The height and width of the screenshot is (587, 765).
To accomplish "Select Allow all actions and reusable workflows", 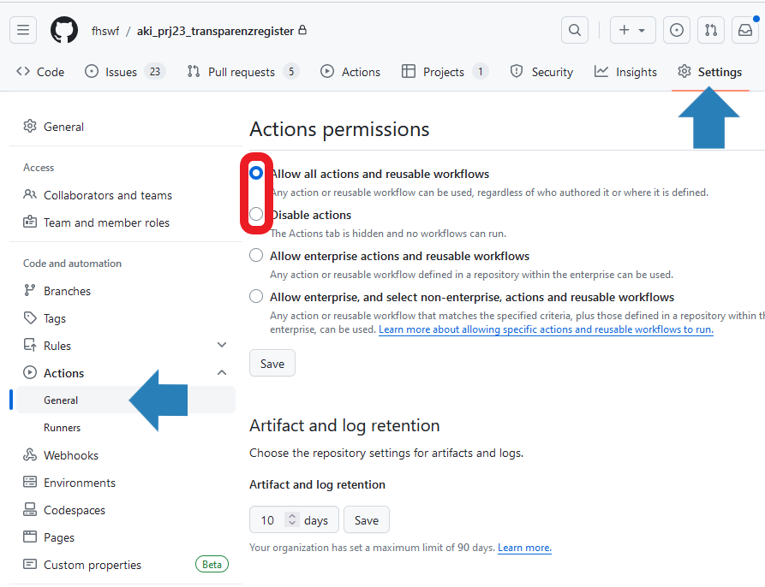I will (256, 173).
